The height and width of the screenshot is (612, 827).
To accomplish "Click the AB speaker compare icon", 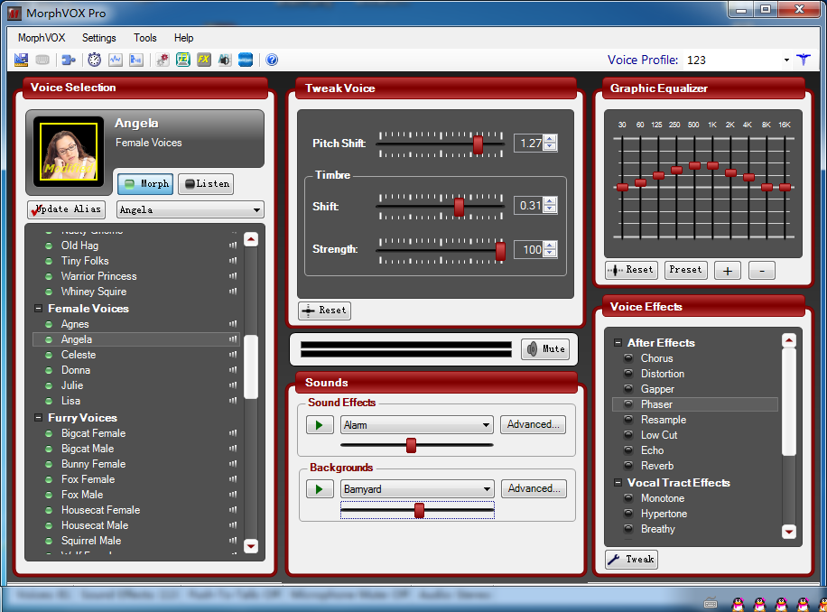I will click(225, 60).
